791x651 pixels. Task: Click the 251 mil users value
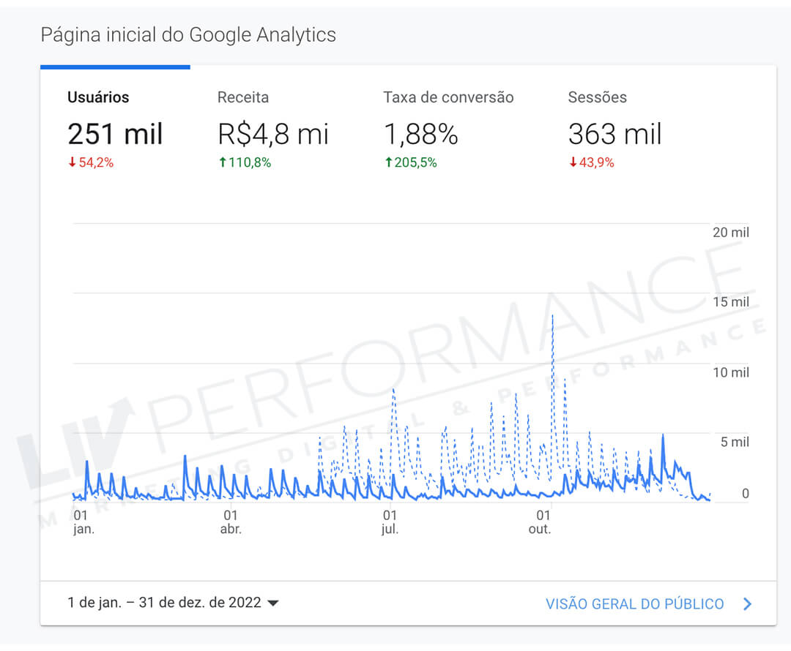pos(115,135)
